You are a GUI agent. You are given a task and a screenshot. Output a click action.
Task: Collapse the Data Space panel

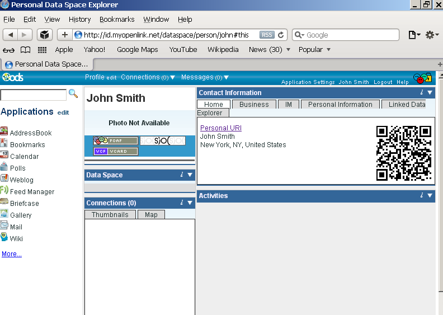190,175
